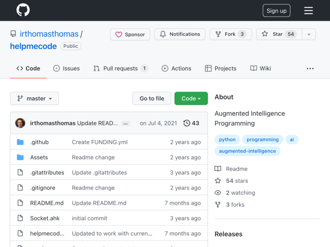Expand the green Code dropdown

coord(191,98)
